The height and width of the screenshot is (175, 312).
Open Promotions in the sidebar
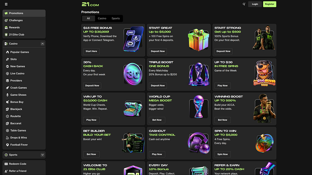tap(24, 13)
